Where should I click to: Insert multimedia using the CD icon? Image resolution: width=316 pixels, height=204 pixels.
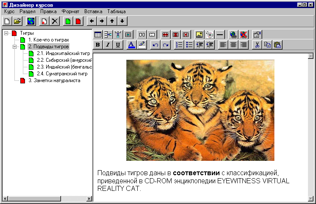[x=210, y=35]
